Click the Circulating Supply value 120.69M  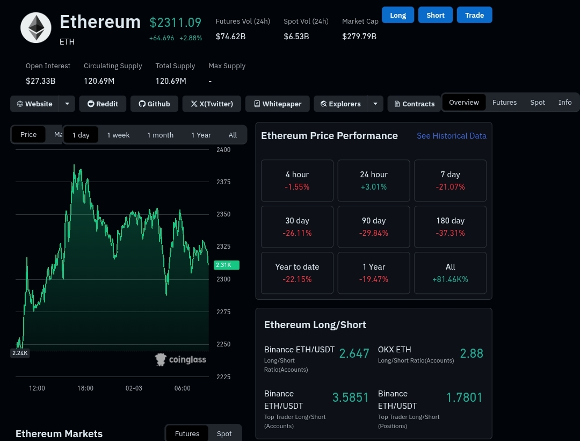click(99, 81)
